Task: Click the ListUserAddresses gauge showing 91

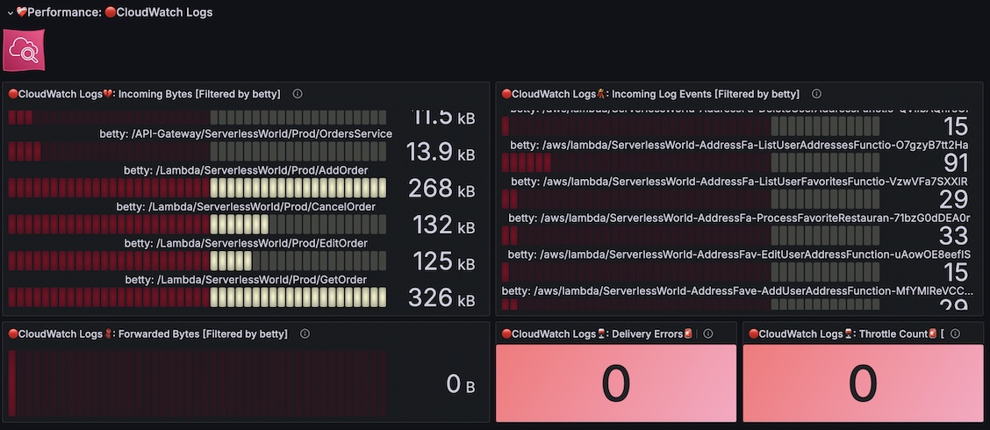Action: pos(691,163)
